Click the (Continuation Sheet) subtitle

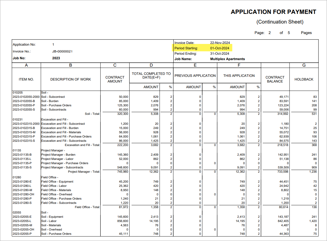(280, 22)
